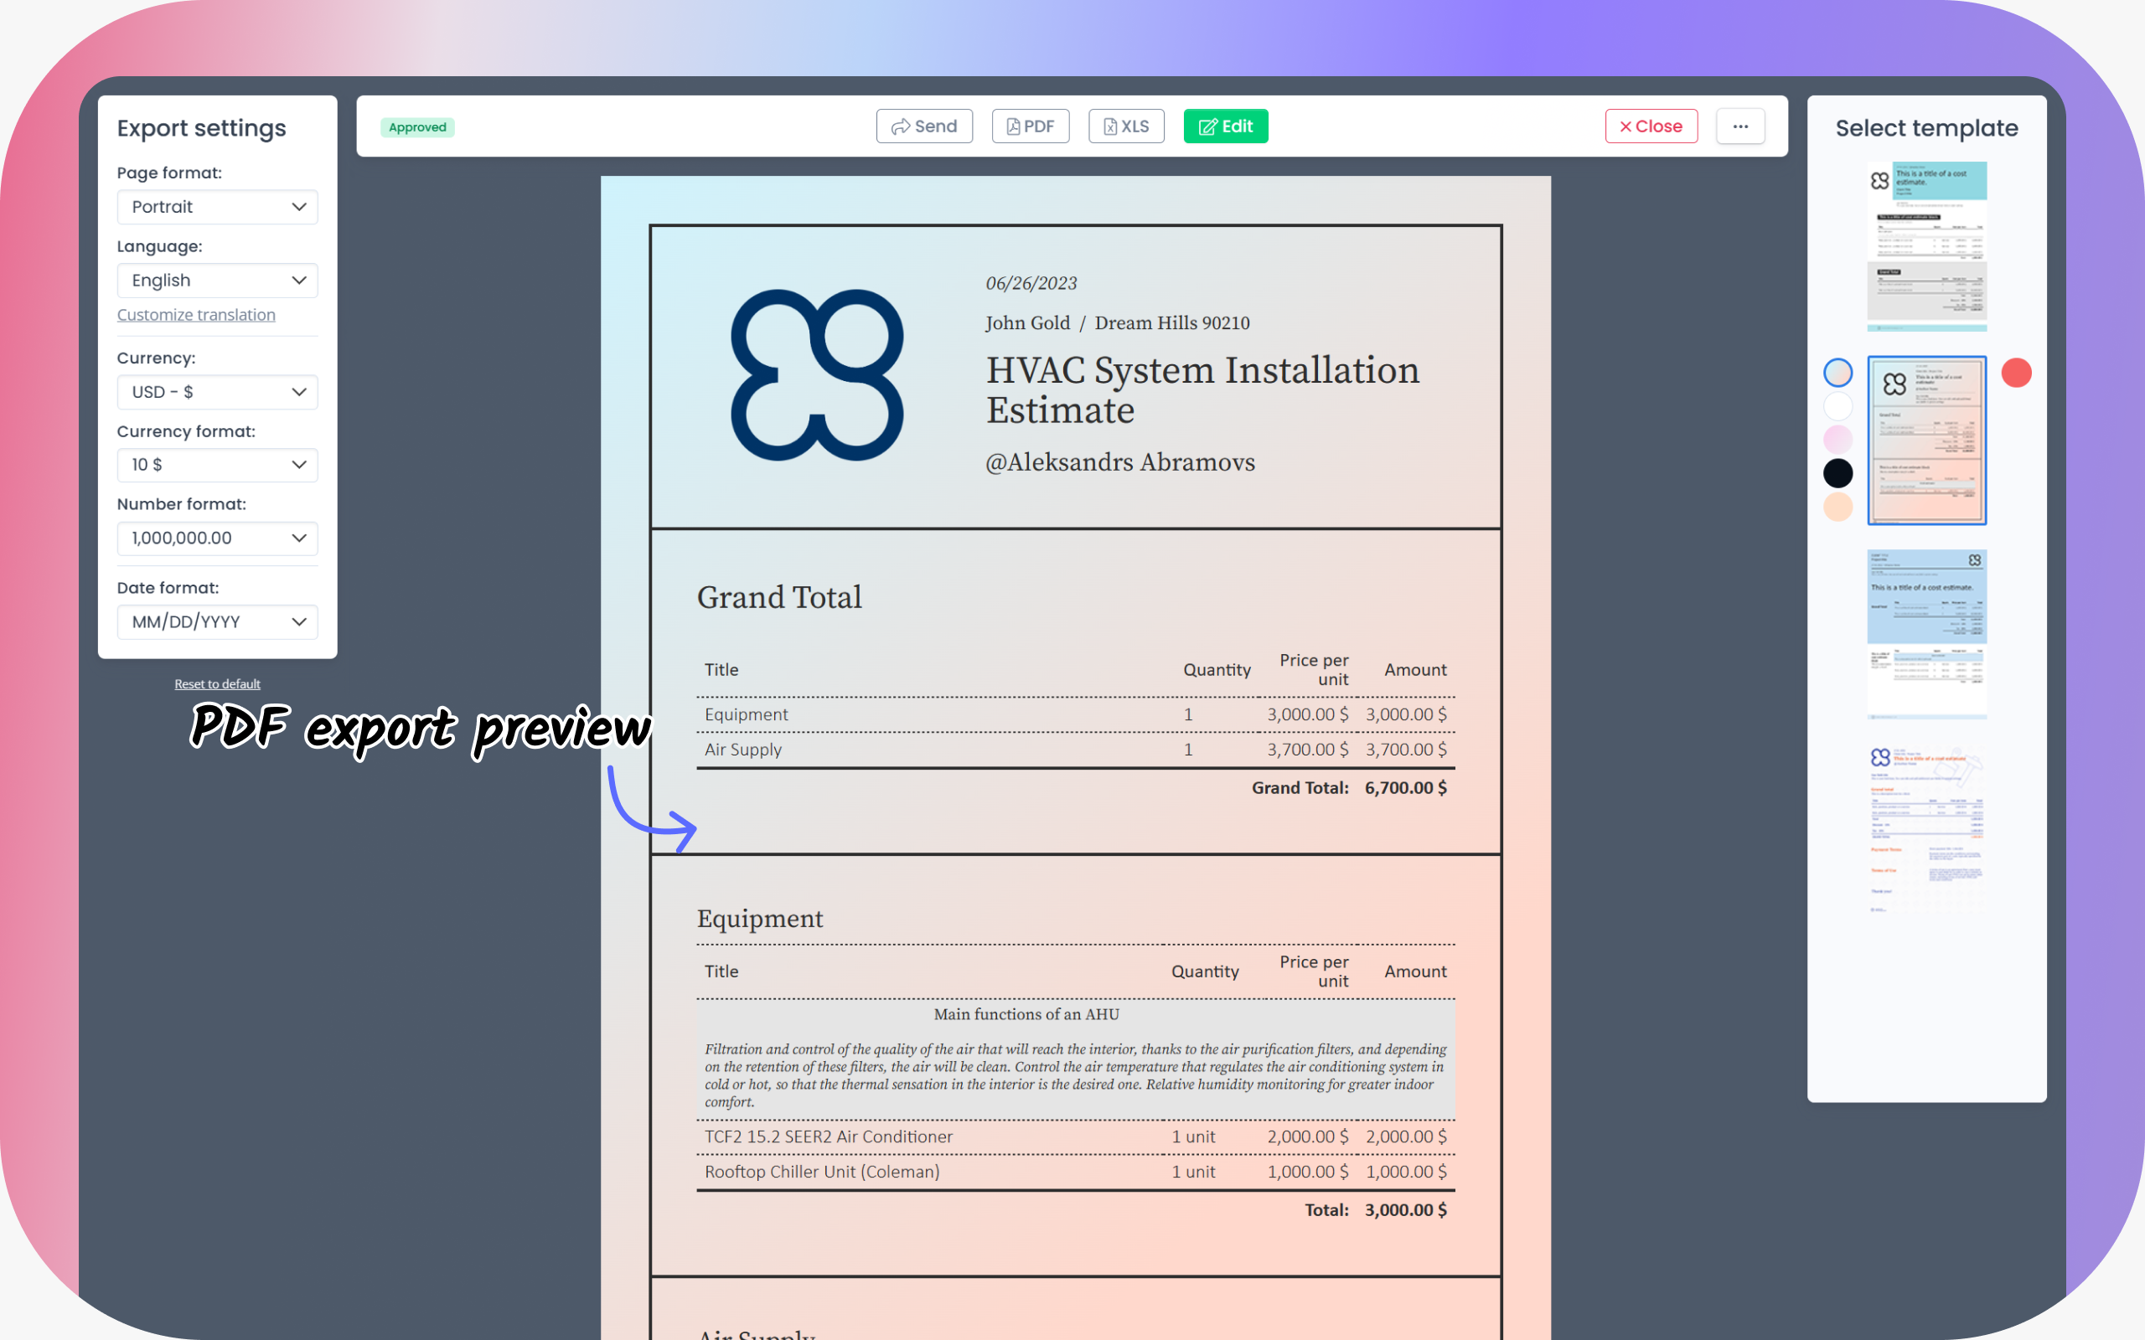Open the Currency dropdown
Screen dimensions: 2145x1340
pos(217,392)
